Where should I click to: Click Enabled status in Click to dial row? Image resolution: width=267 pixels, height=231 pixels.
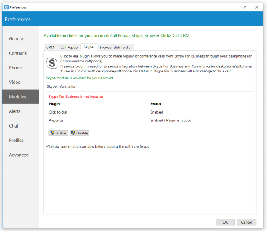157,112
